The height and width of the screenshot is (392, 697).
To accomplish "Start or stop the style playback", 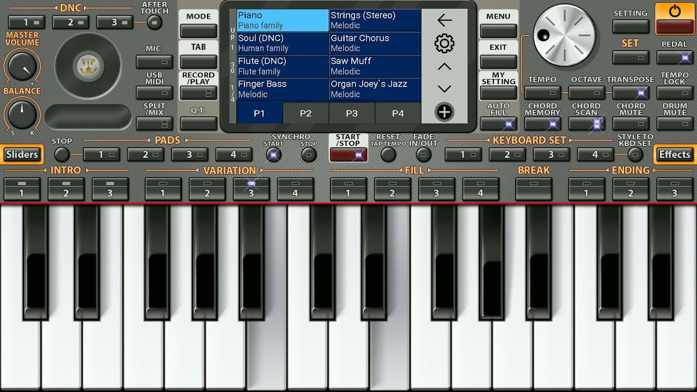I will click(348, 155).
